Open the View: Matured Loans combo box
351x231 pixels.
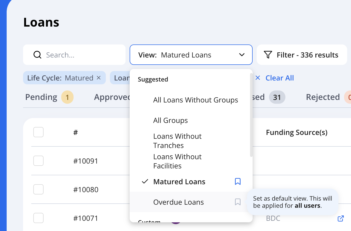[191, 55]
